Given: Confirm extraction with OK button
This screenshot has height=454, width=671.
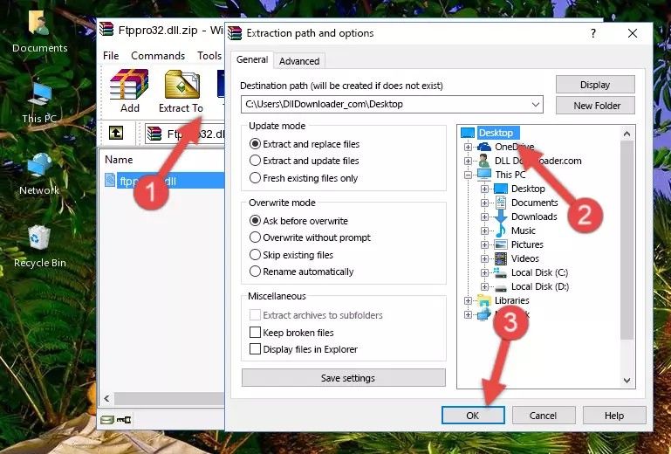Looking at the screenshot, I should click(473, 416).
